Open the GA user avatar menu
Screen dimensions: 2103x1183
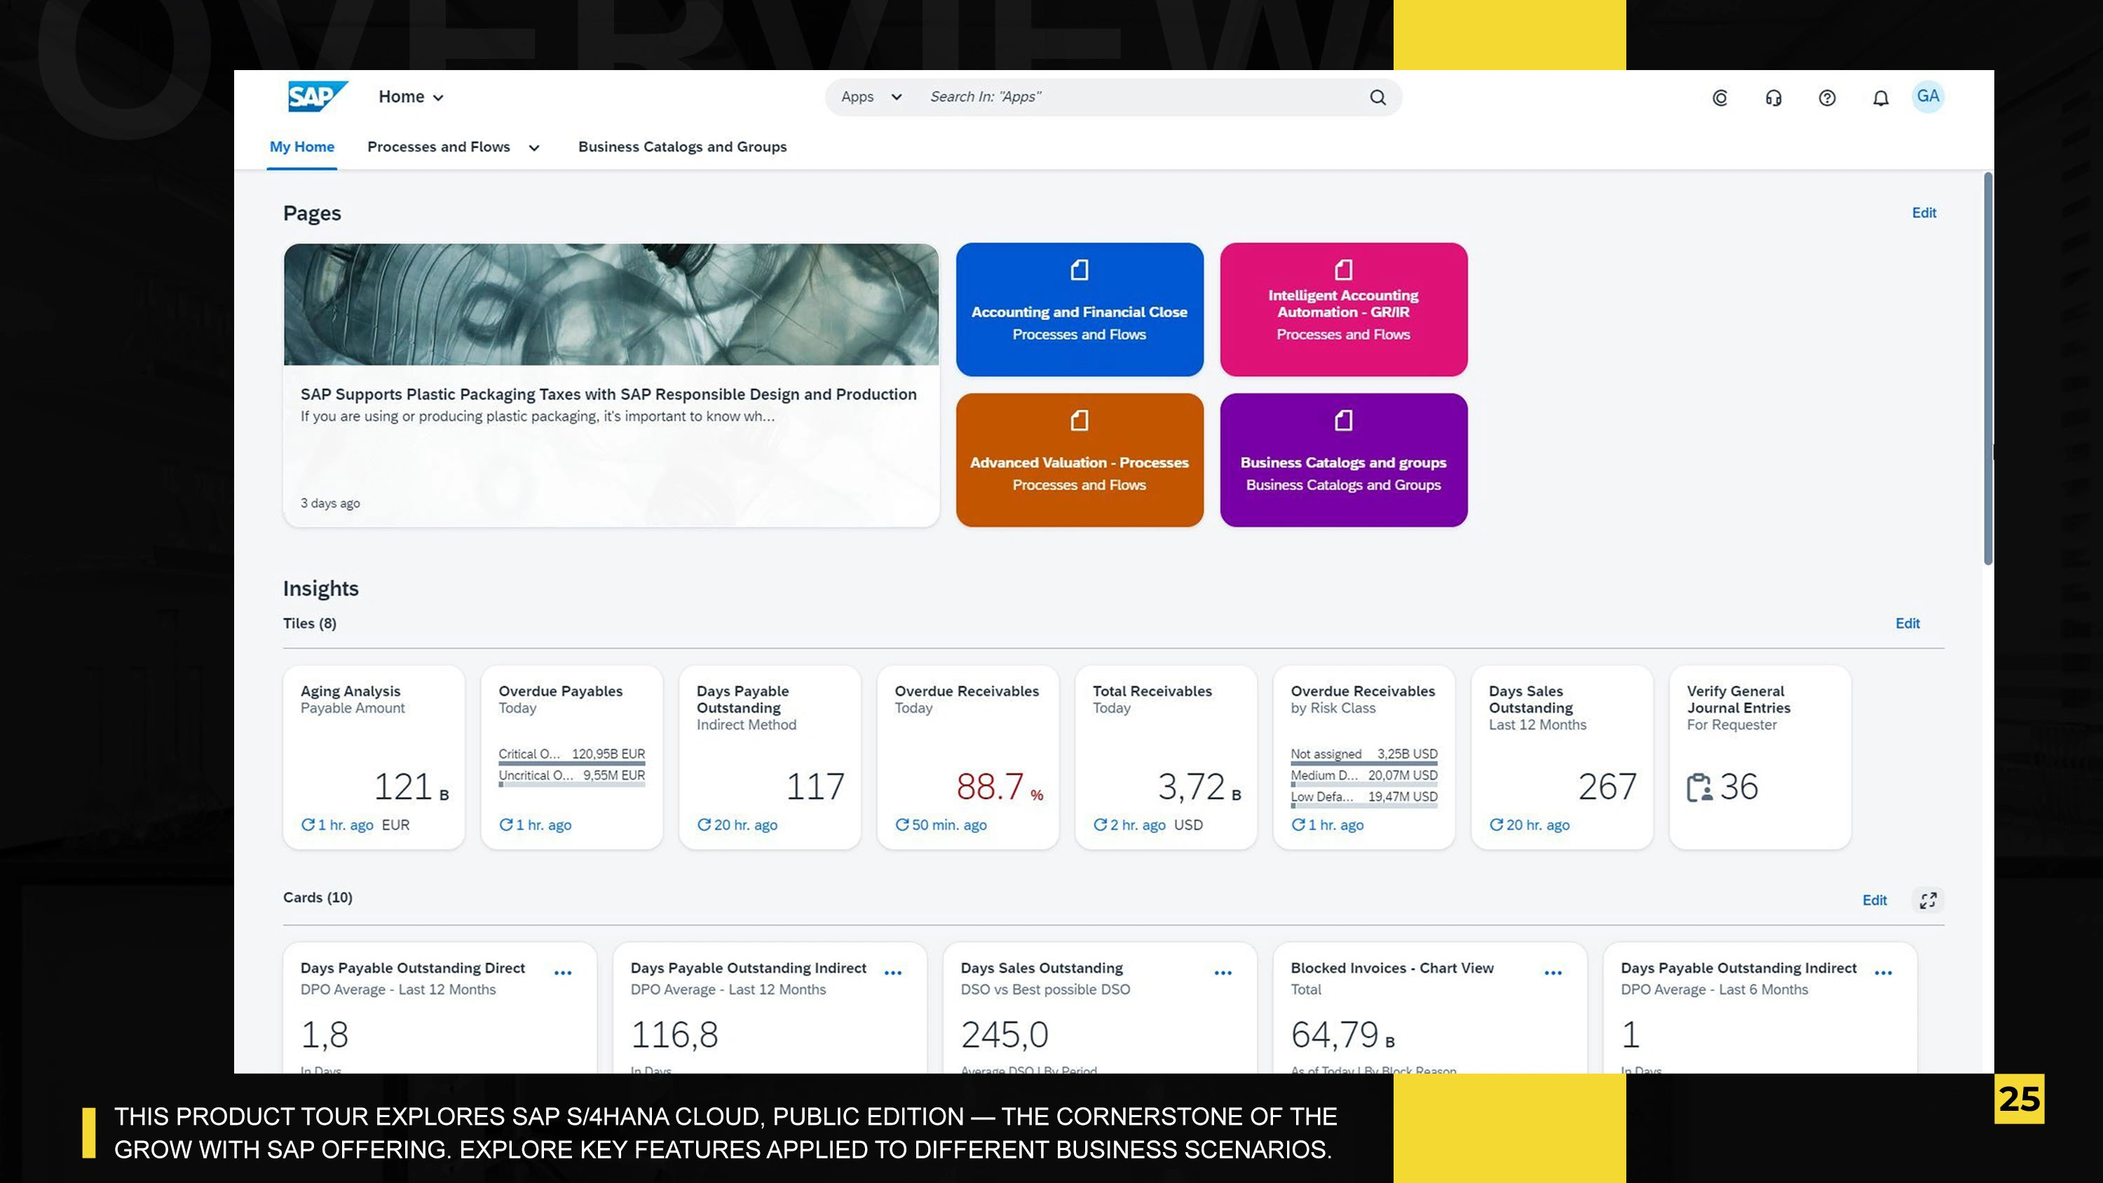(1928, 96)
